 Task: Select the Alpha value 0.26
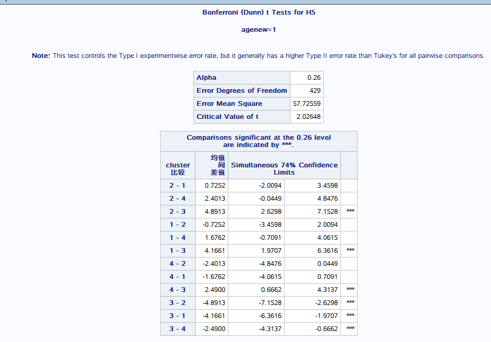314,78
